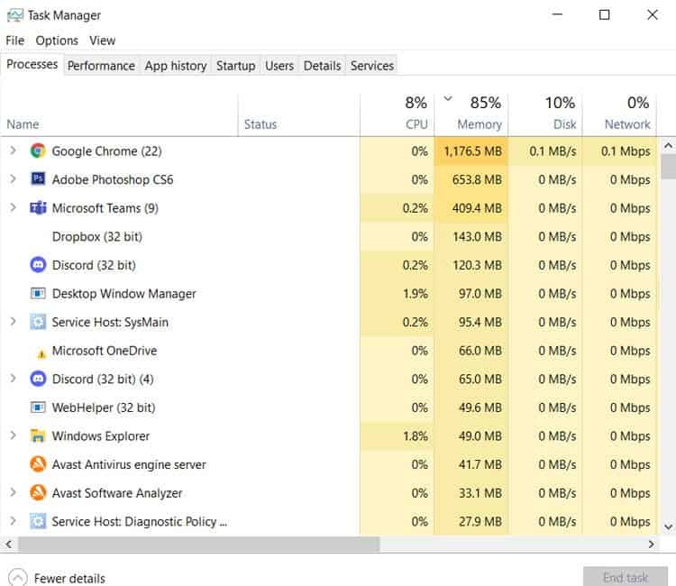
Task: Click the horizontal scrollbar left arrow
Action: point(9,545)
